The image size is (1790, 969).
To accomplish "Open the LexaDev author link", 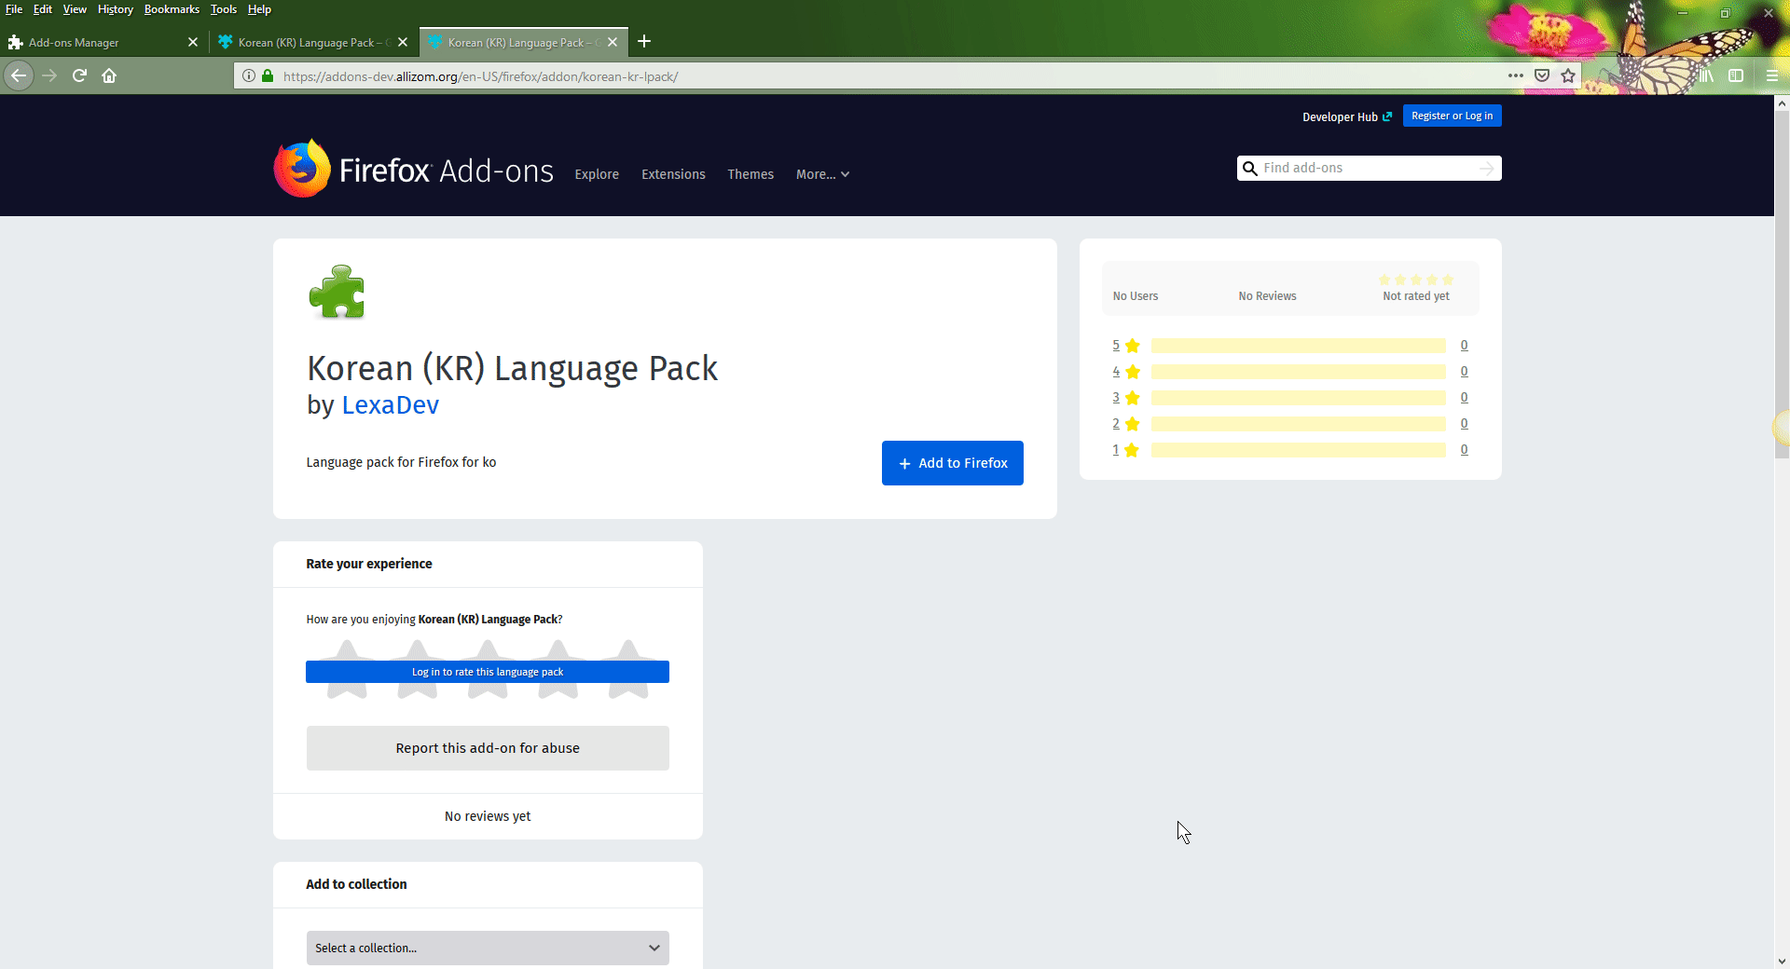I will pos(390,405).
